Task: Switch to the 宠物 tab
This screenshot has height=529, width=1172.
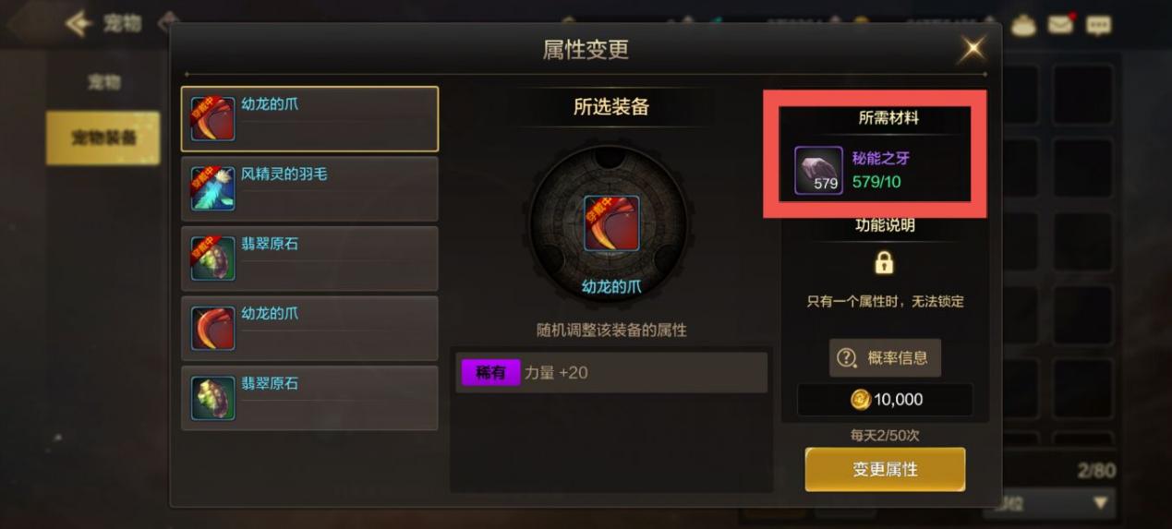Action: [x=103, y=82]
